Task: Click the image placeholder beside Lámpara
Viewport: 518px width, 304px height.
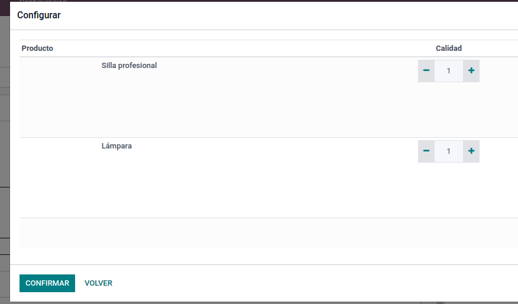Action: (60, 178)
